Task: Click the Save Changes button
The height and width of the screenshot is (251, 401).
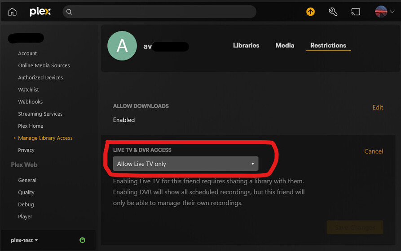Action: click(355, 227)
